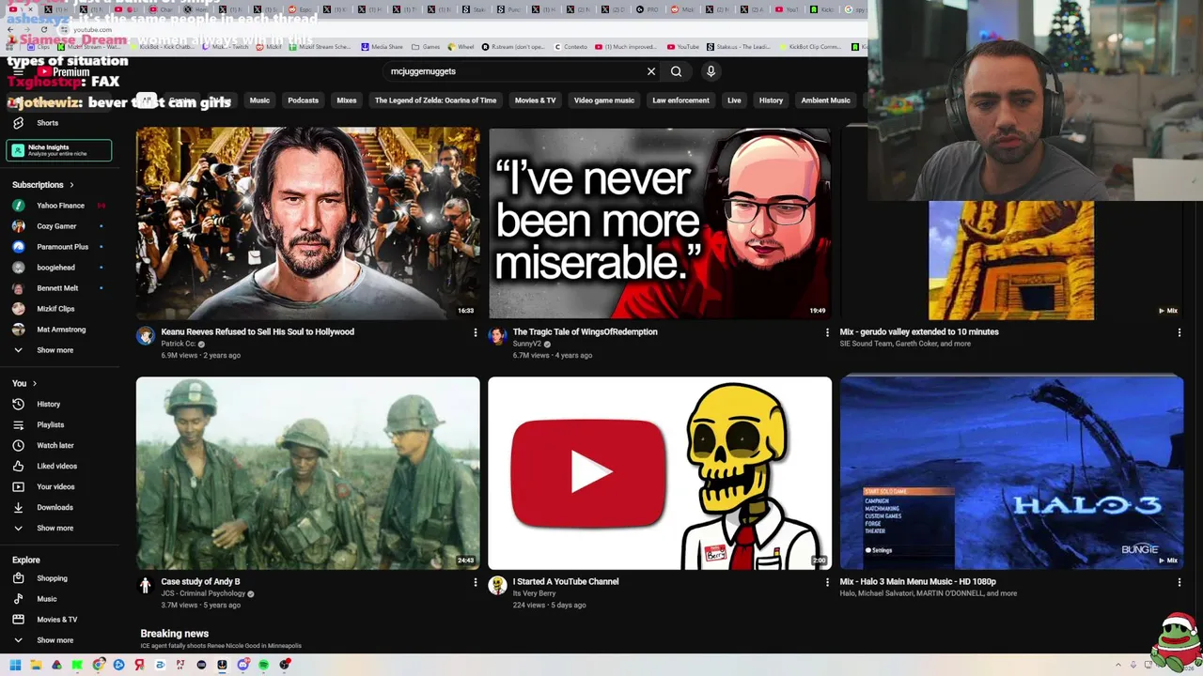
Task: Open the Niche Insights panel
Action: pyautogui.click(x=59, y=150)
